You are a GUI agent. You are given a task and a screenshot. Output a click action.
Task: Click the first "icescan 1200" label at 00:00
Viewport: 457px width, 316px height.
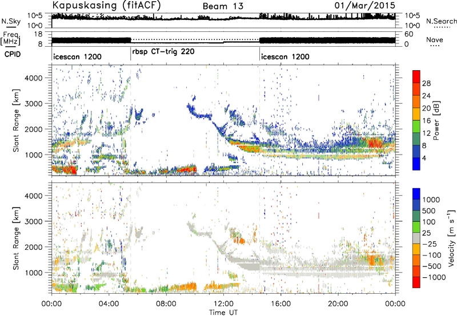click(77, 56)
